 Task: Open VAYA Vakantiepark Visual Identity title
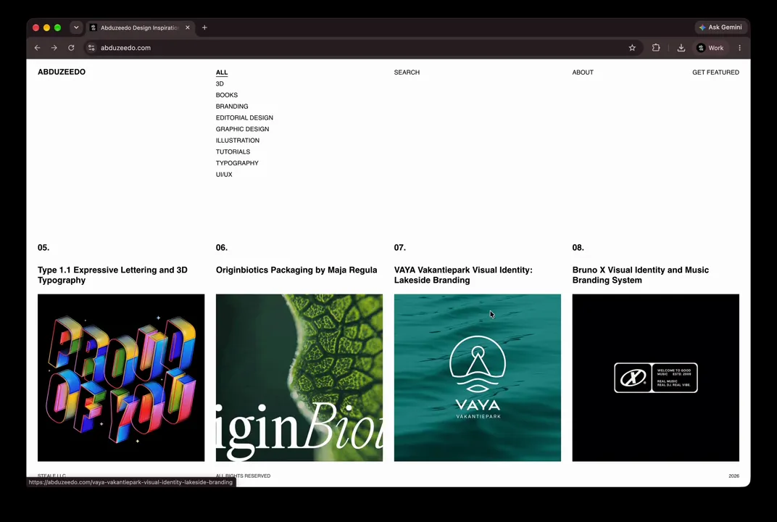coord(463,275)
